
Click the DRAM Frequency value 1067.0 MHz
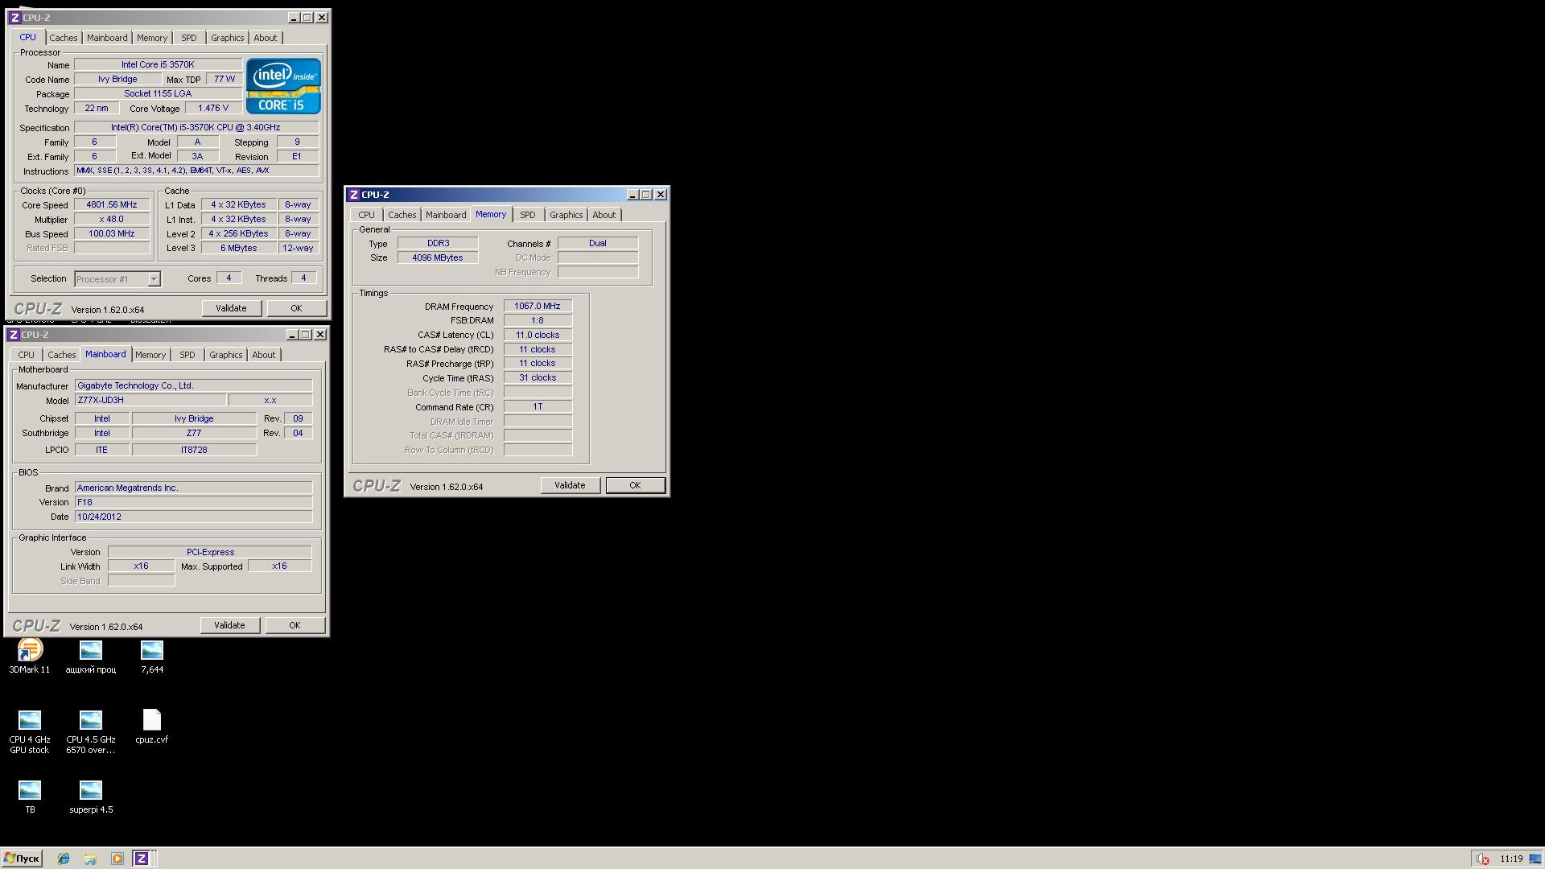538,307
